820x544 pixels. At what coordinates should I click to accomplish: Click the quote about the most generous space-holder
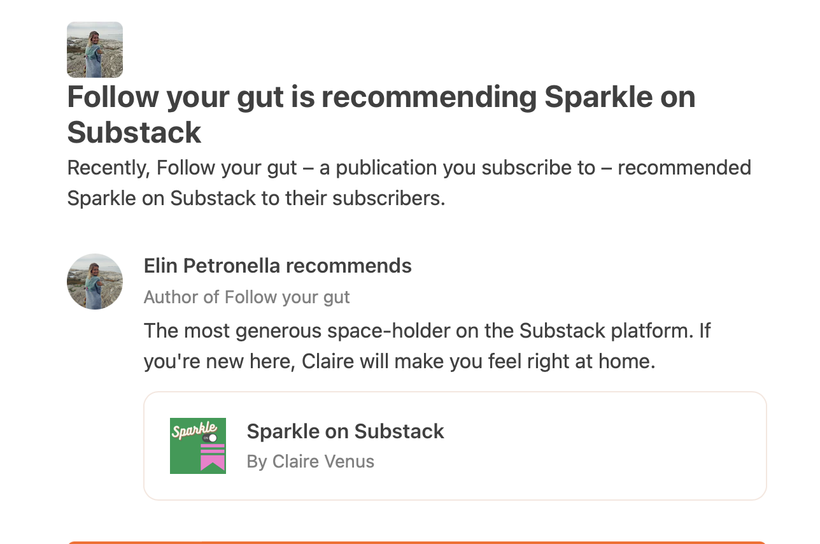427,347
